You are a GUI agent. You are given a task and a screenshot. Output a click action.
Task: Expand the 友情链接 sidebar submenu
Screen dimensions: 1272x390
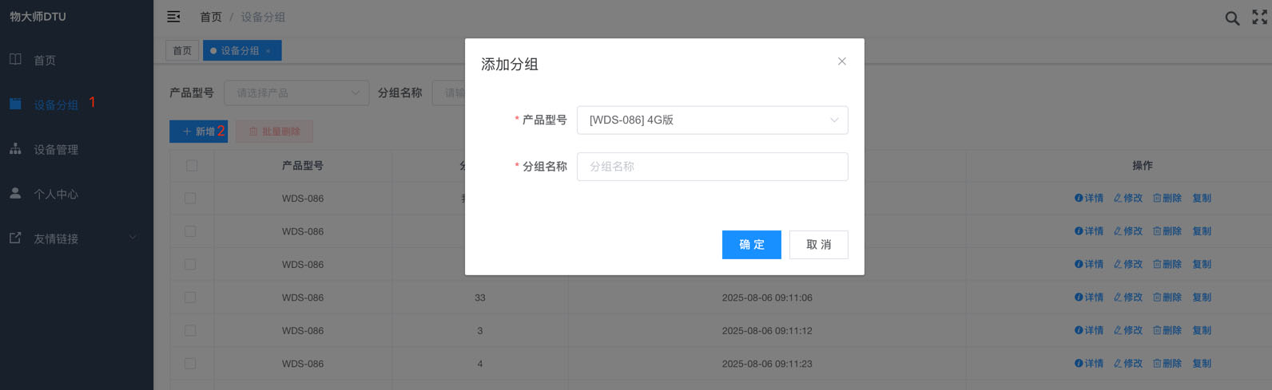[72, 239]
